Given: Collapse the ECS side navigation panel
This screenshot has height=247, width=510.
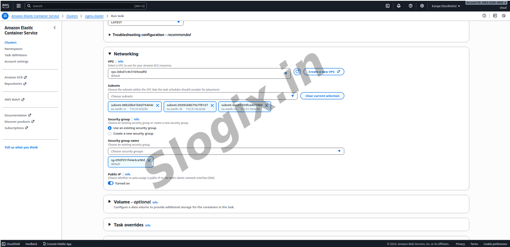Looking at the screenshot, I should tap(55, 28).
